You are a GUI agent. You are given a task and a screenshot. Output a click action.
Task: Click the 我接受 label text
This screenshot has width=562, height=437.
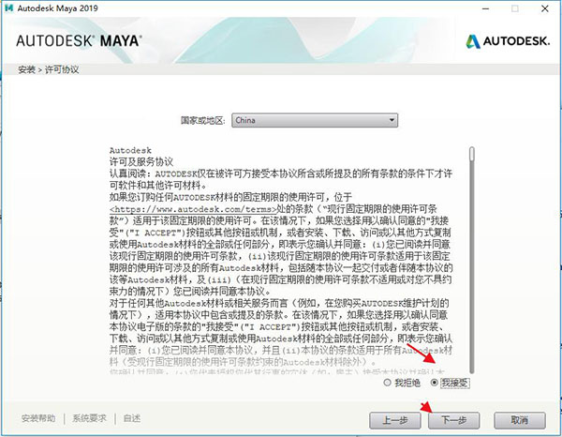tap(454, 383)
